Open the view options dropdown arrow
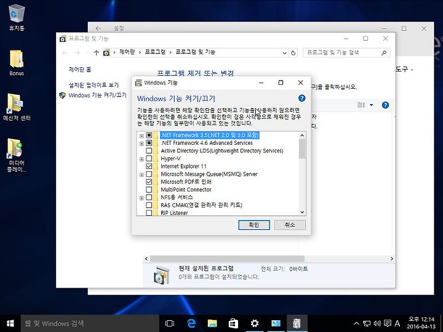This screenshot has height=332, width=443. [371, 105]
